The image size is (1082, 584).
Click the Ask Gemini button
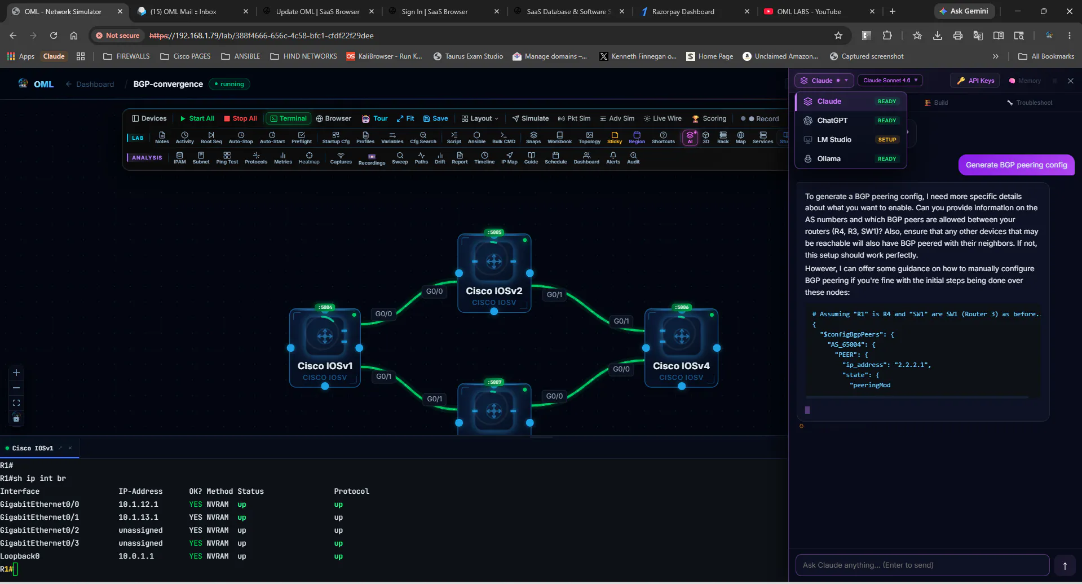coord(964,11)
